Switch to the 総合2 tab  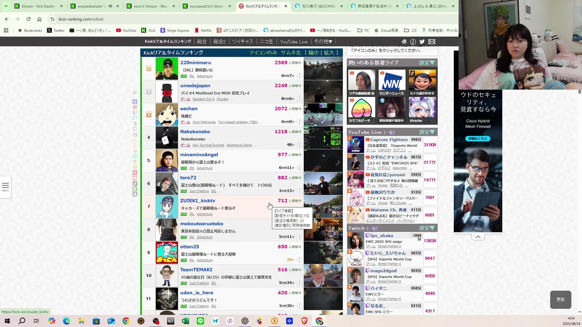(x=219, y=41)
